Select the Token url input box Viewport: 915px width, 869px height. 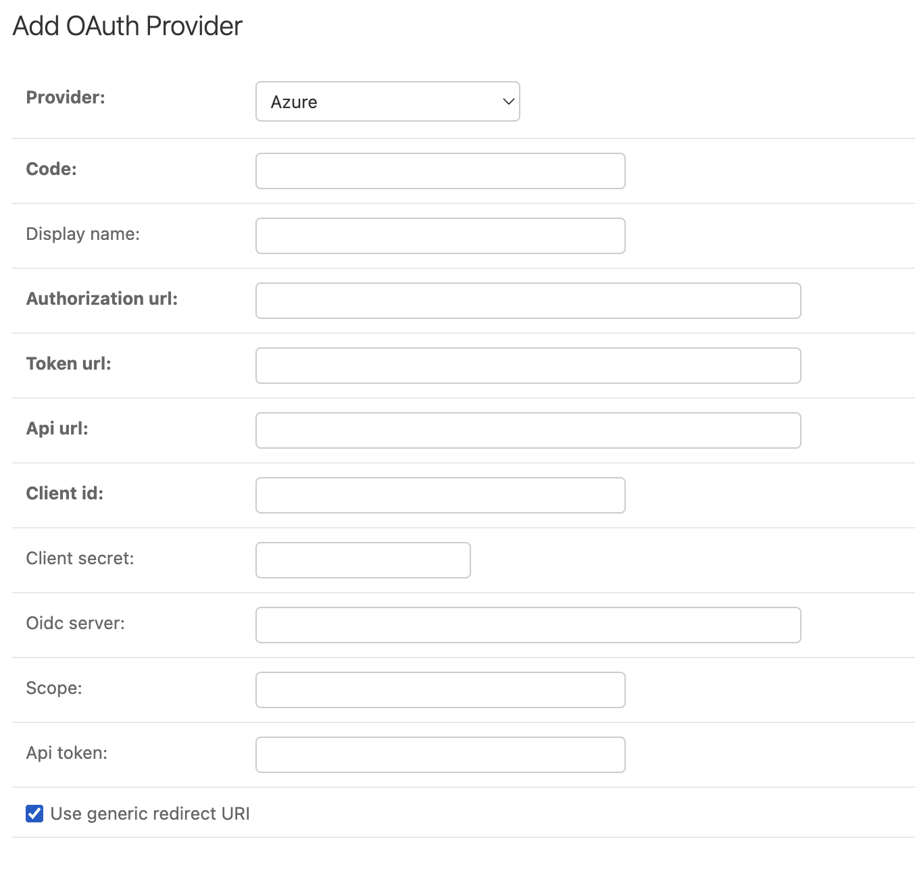click(x=527, y=365)
